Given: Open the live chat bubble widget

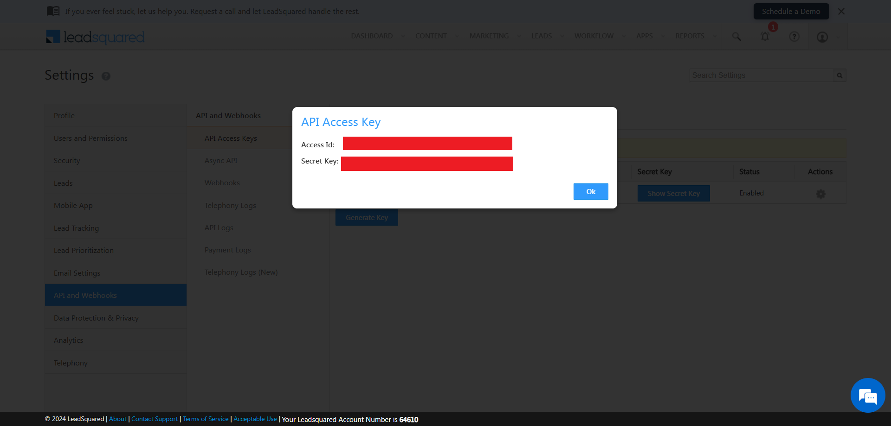Looking at the screenshot, I should coord(868,396).
